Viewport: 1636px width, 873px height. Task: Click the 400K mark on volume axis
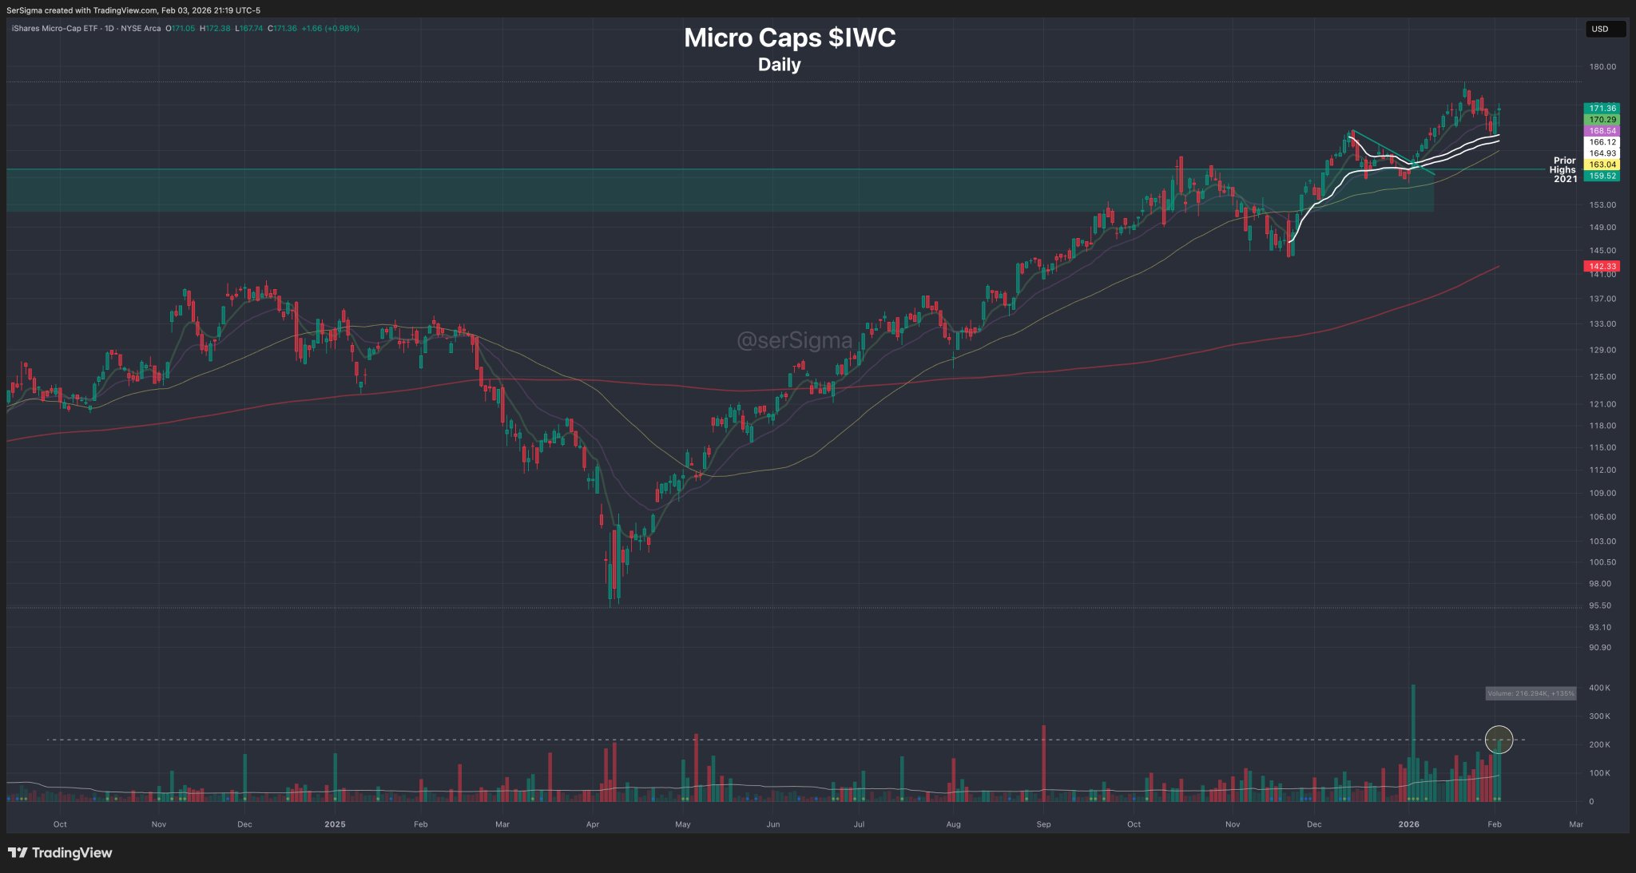(x=1599, y=688)
